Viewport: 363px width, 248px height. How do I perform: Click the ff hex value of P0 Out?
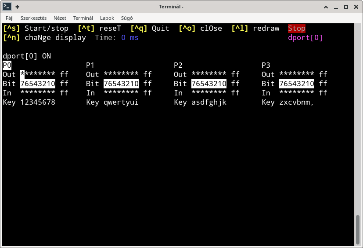64,74
